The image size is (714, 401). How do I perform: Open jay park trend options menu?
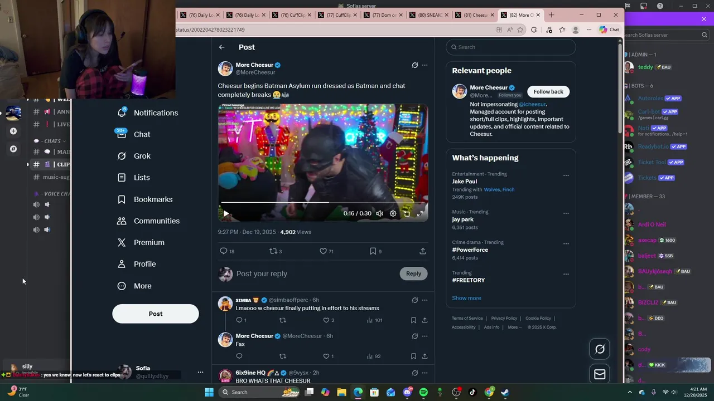(566, 213)
